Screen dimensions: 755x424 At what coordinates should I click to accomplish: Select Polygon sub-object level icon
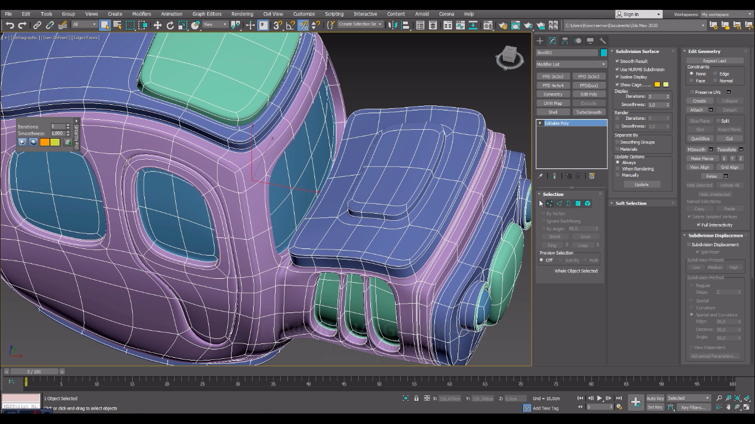click(x=578, y=204)
